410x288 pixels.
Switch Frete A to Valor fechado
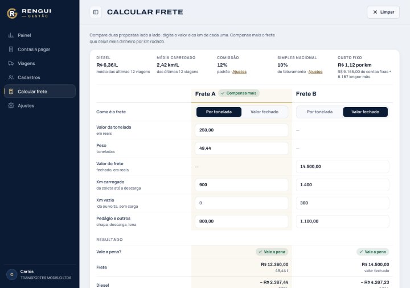coord(264,112)
